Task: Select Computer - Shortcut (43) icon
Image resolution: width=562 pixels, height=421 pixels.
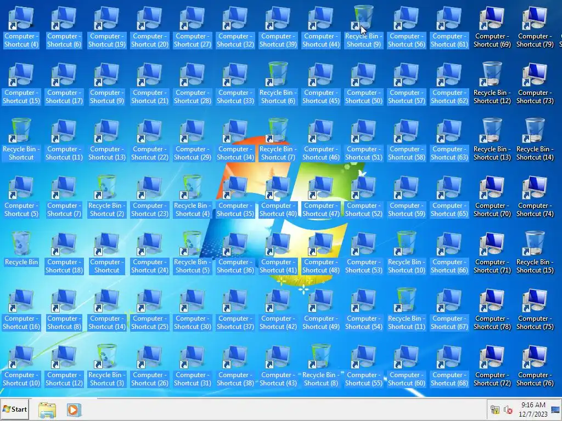Action: point(278,367)
